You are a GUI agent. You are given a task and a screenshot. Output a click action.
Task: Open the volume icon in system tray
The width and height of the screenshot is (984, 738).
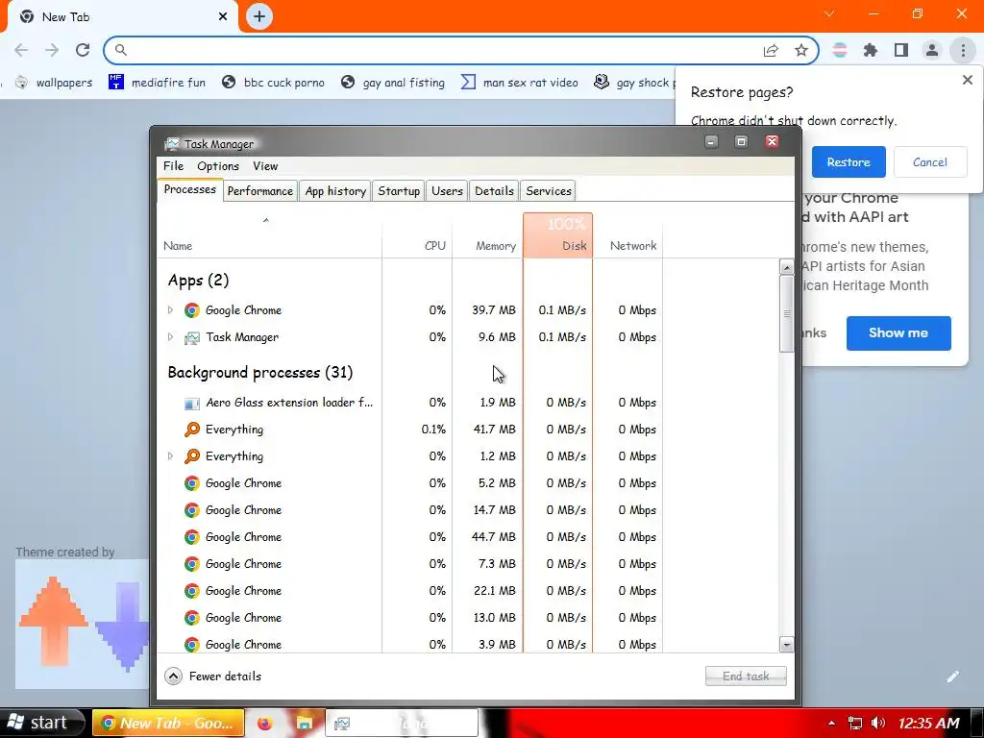(x=878, y=723)
